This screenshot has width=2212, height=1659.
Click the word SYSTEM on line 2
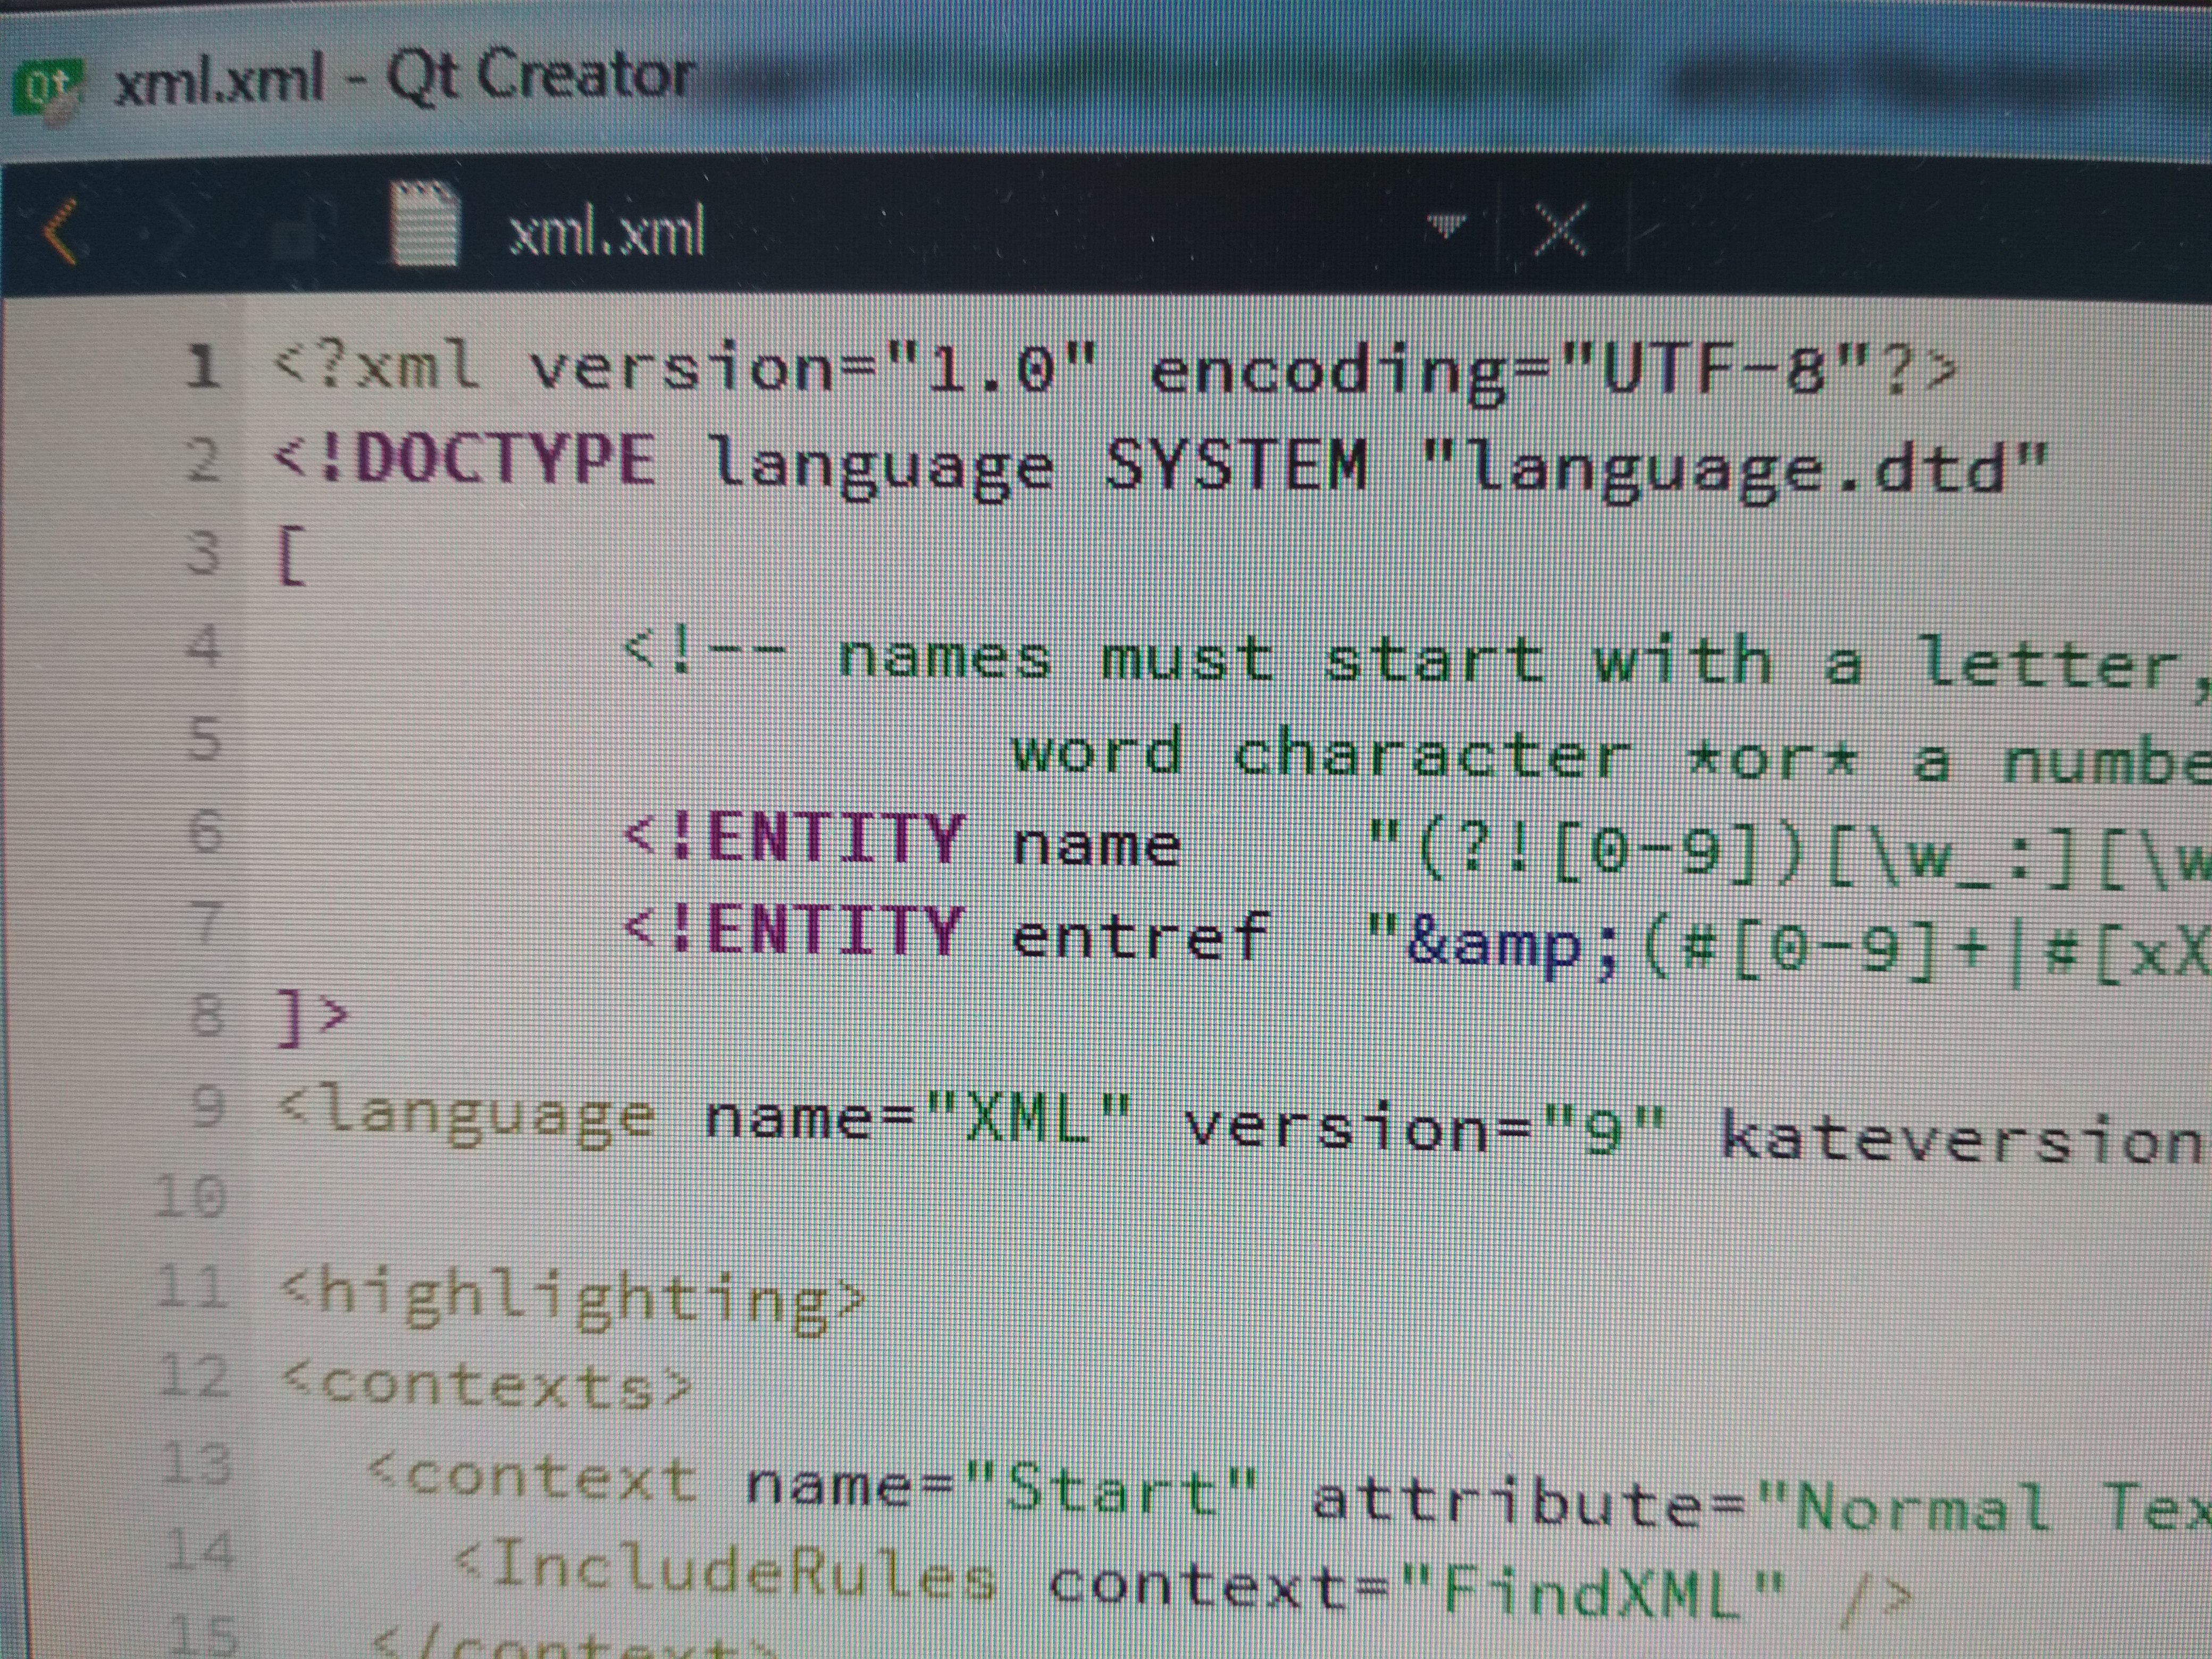pos(1236,466)
